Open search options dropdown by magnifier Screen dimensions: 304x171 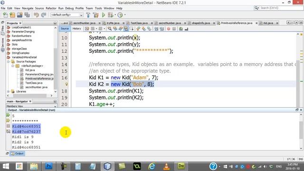(x=257, y=8)
